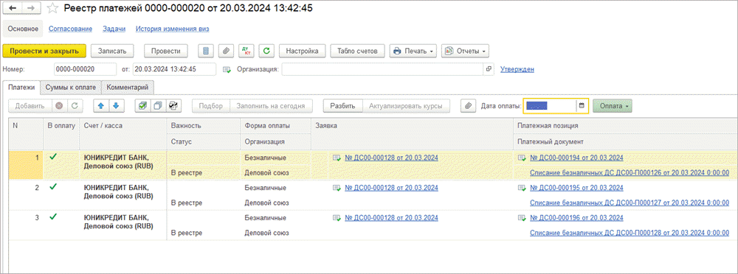Click the document icon next to ДС00-000194

click(x=522, y=158)
